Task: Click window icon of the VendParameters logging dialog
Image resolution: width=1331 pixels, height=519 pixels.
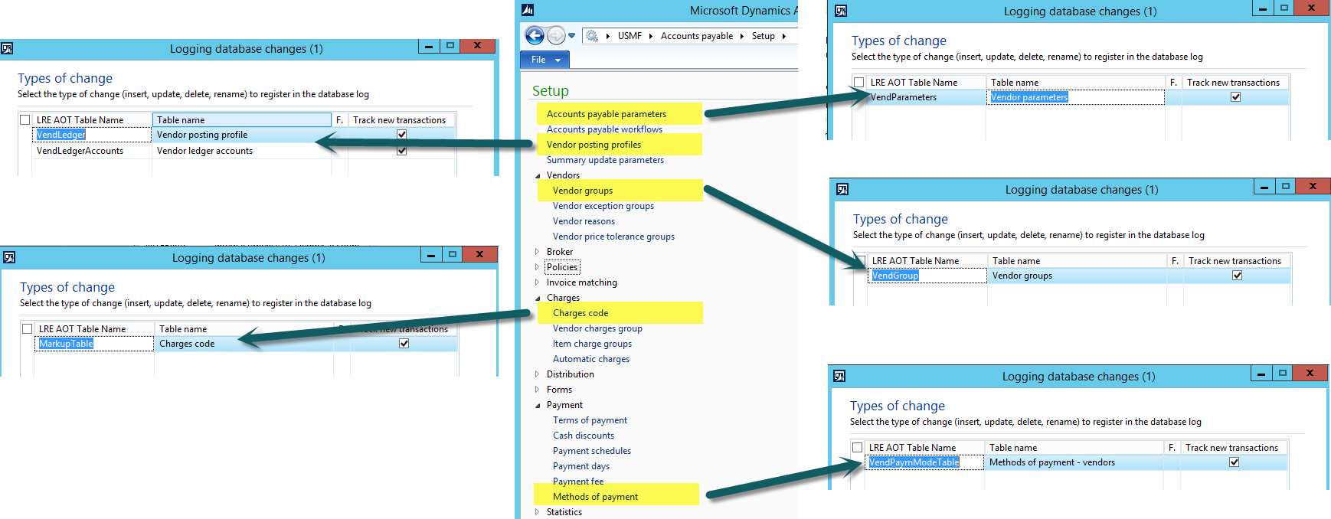Action: coord(841,11)
